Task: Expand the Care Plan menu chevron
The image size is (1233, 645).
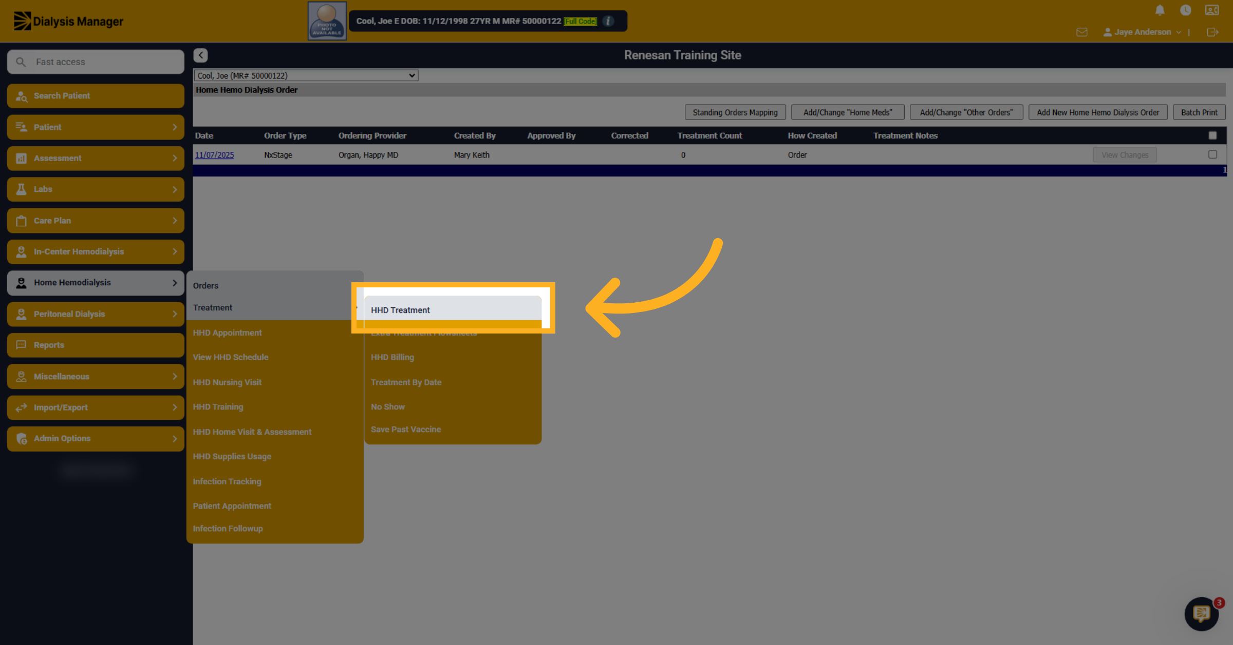Action: coord(175,221)
